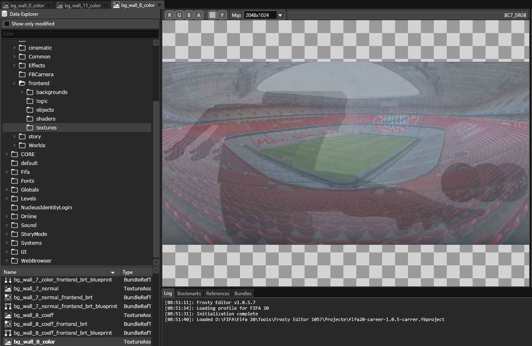Click the BC7_SRGB format label
Image resolution: width=532 pixels, height=346 pixels.
(515, 15)
